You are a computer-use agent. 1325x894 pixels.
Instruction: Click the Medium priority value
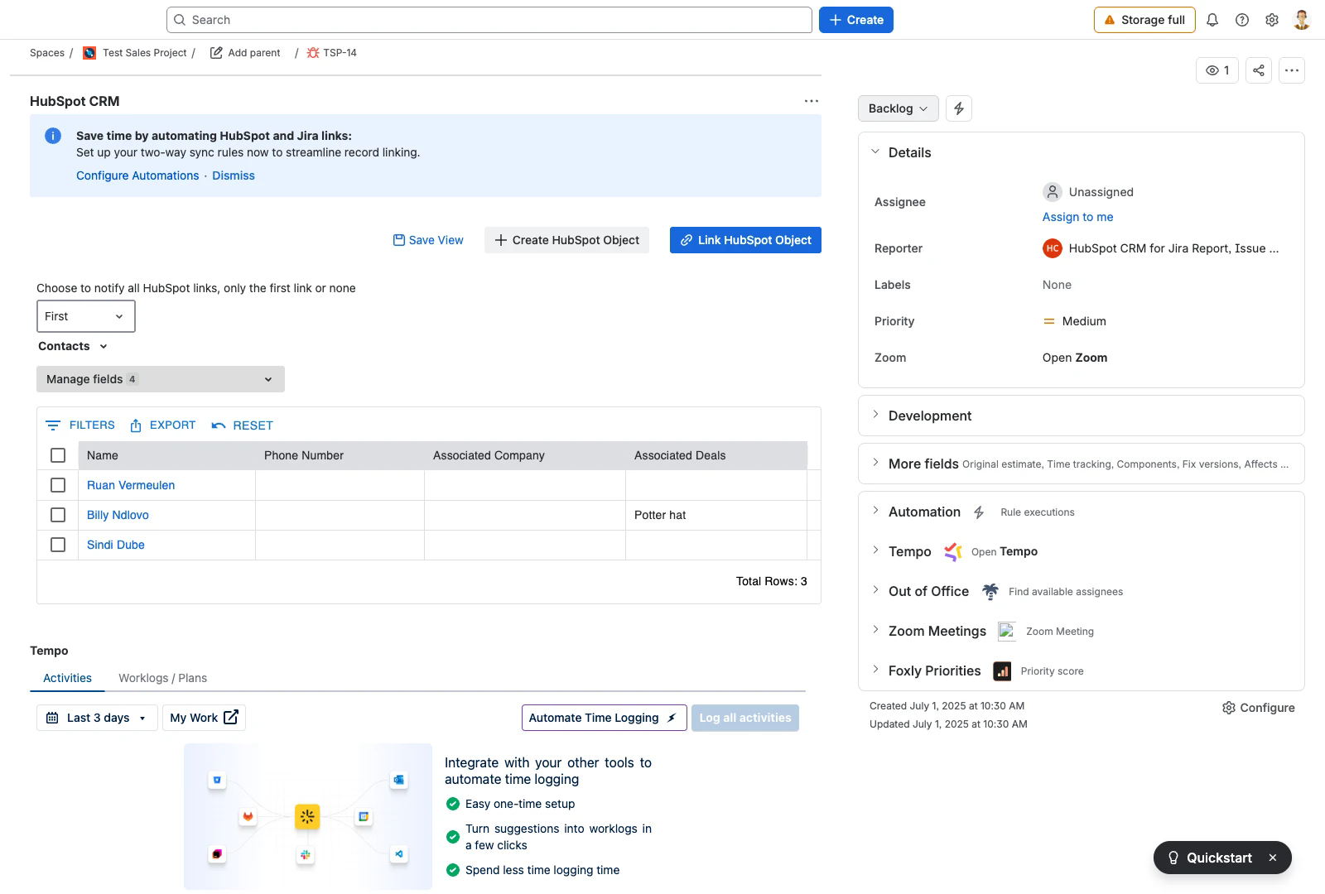[1075, 321]
